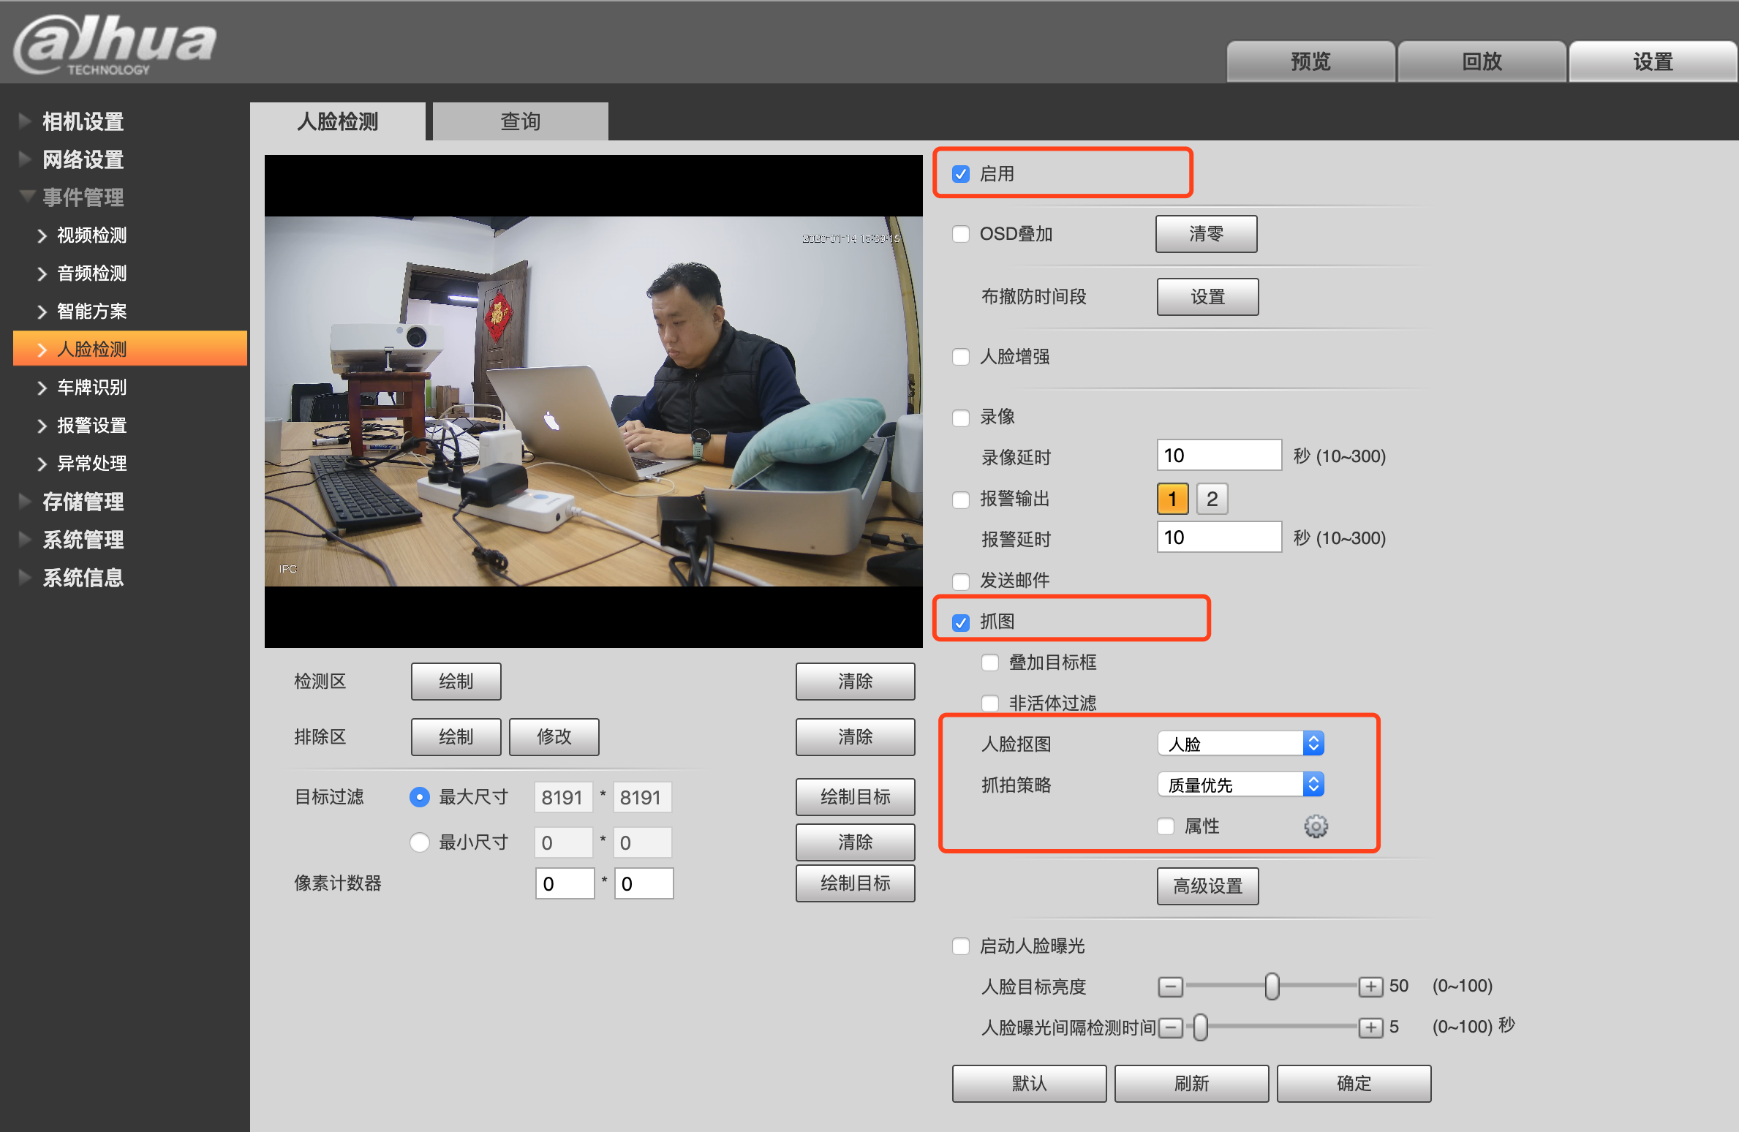Screen dimensions: 1739x1132
Task: Select the 最小尺寸 radio button
Action: tap(419, 842)
